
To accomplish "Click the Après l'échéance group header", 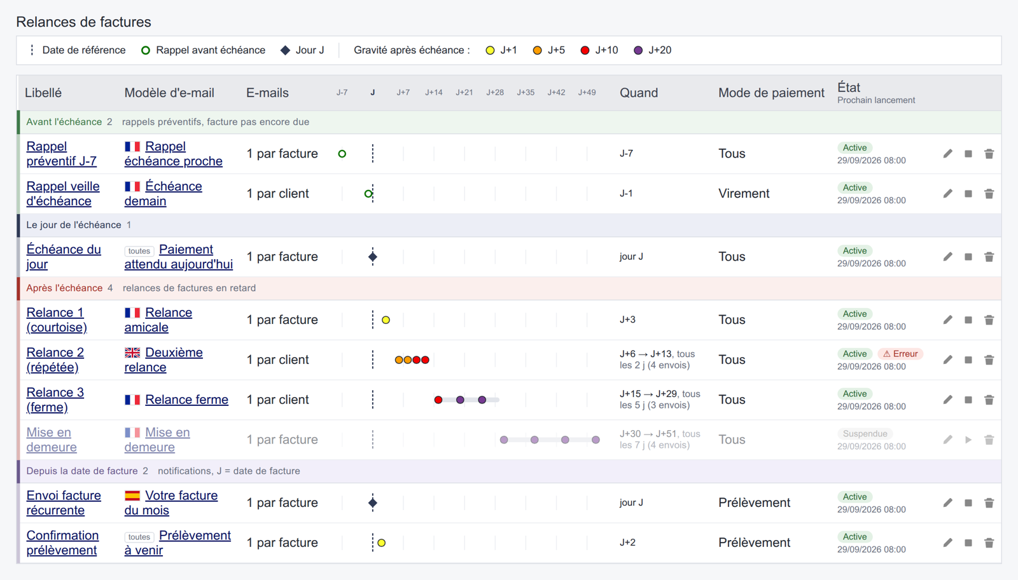I will coord(509,288).
